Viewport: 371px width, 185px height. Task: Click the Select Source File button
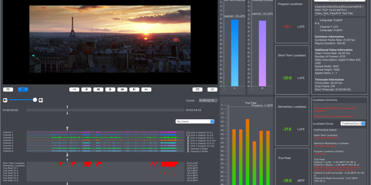(x=339, y=1)
